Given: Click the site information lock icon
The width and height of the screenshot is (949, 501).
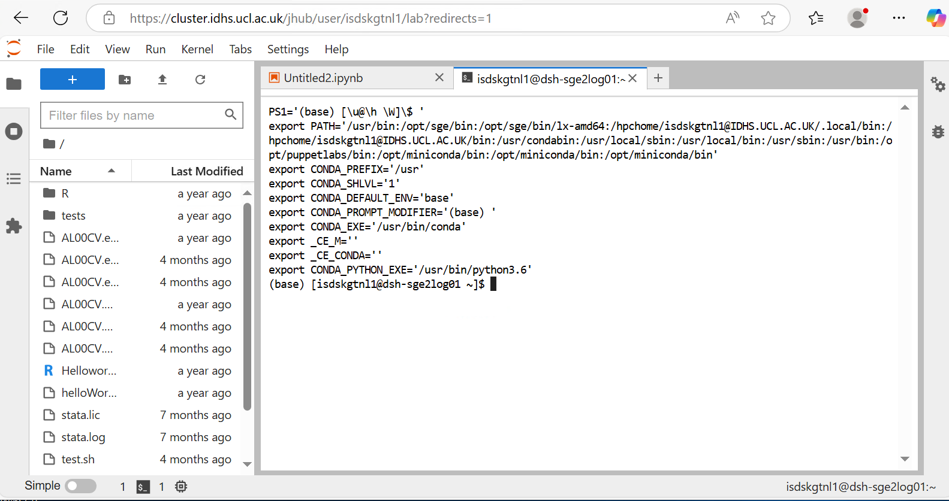Looking at the screenshot, I should coord(109,18).
